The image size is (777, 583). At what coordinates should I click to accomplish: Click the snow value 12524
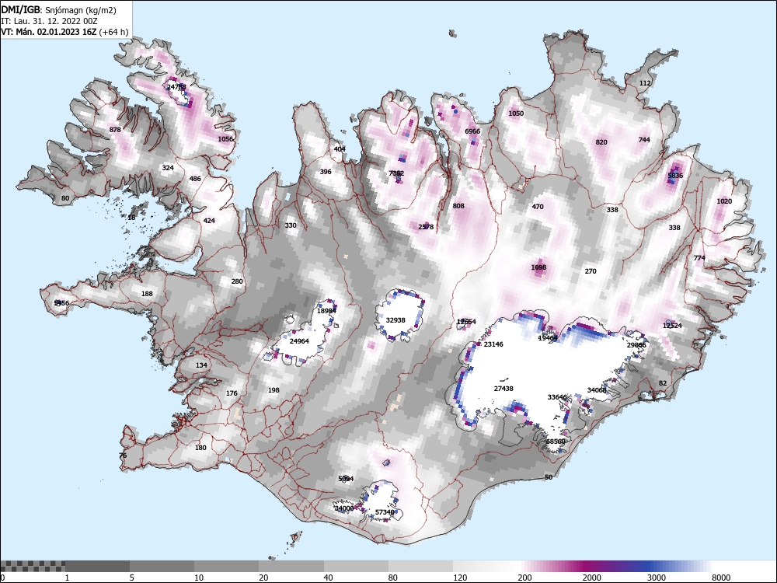click(x=672, y=326)
